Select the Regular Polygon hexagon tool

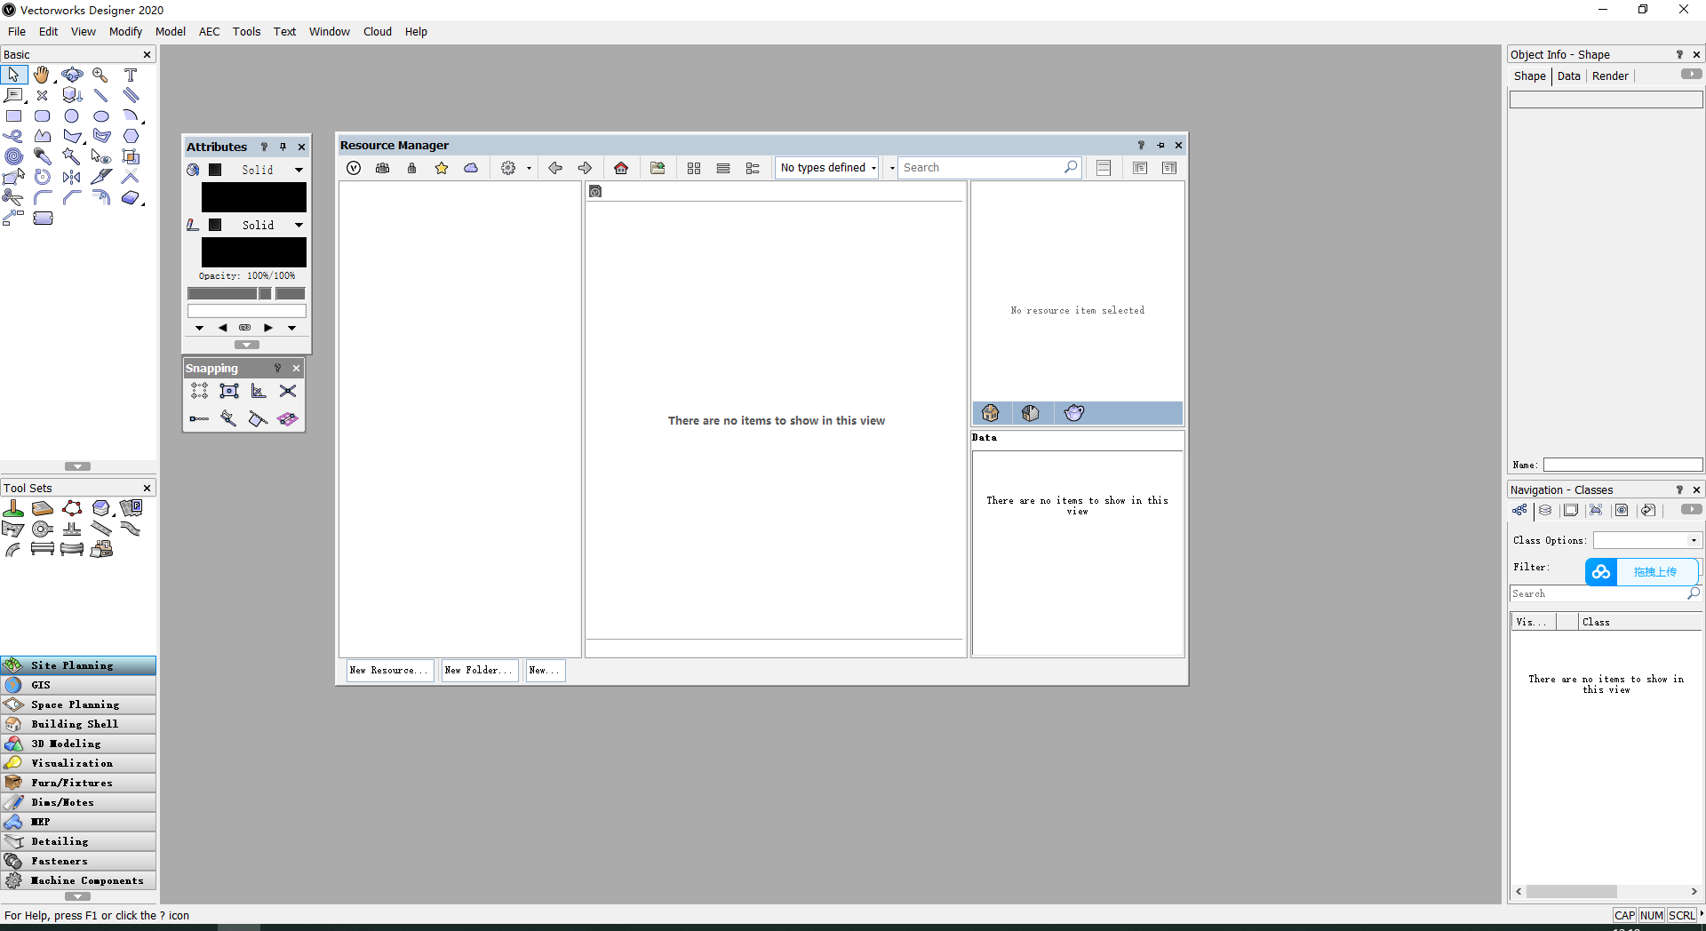point(131,136)
